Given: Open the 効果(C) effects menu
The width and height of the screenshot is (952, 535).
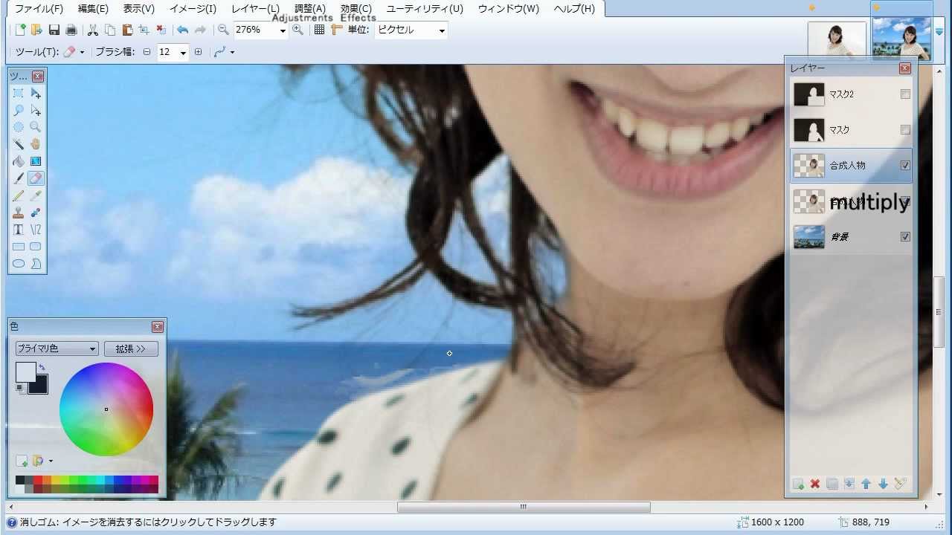Looking at the screenshot, I should click(x=356, y=9).
